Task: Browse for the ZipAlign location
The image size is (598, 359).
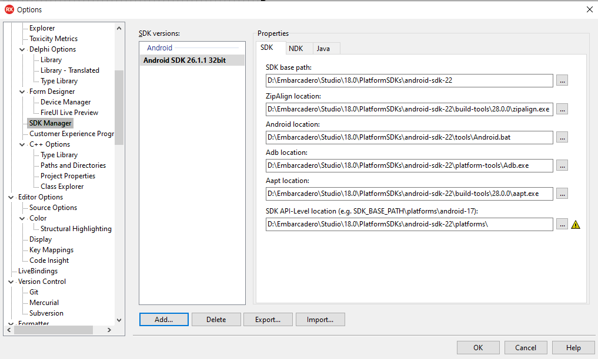Action: point(562,109)
